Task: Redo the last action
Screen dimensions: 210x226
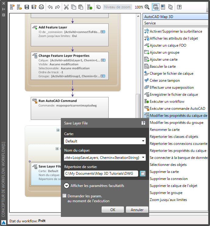Action: [58, 7]
